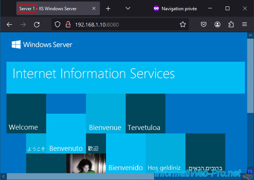
Task: Open the Firefox hamburger menu
Action: 245,24
